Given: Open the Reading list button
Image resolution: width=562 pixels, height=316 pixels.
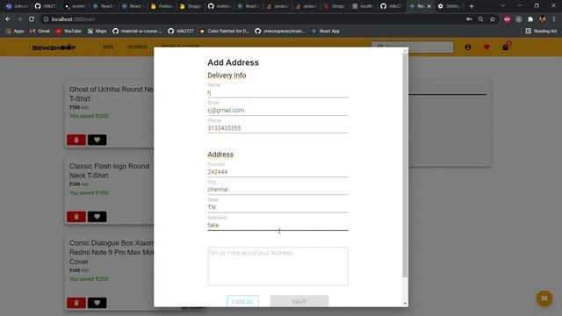Looking at the screenshot, I should coord(541,32).
